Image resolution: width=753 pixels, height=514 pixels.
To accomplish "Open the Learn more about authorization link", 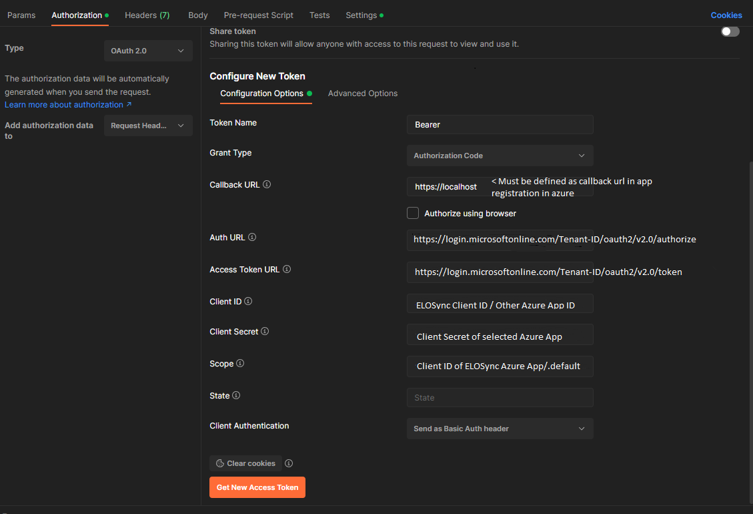I will pyautogui.click(x=64, y=104).
